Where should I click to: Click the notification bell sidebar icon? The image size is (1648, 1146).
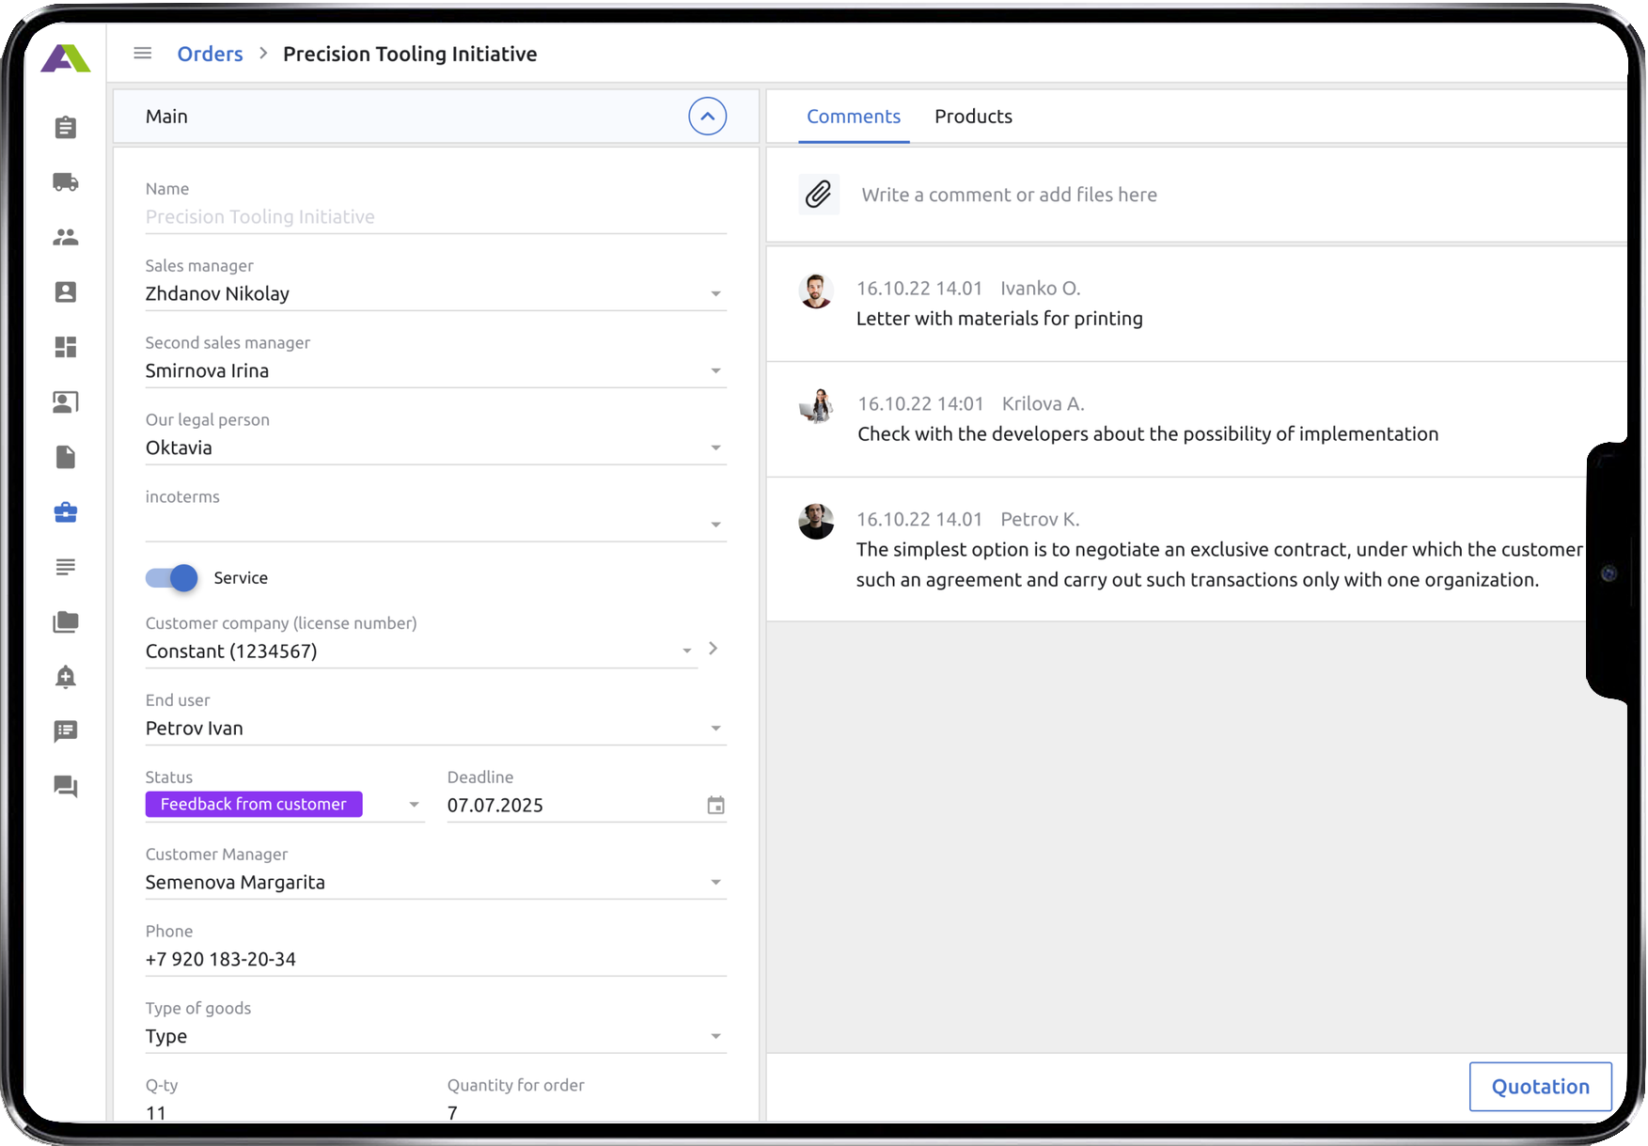point(65,677)
